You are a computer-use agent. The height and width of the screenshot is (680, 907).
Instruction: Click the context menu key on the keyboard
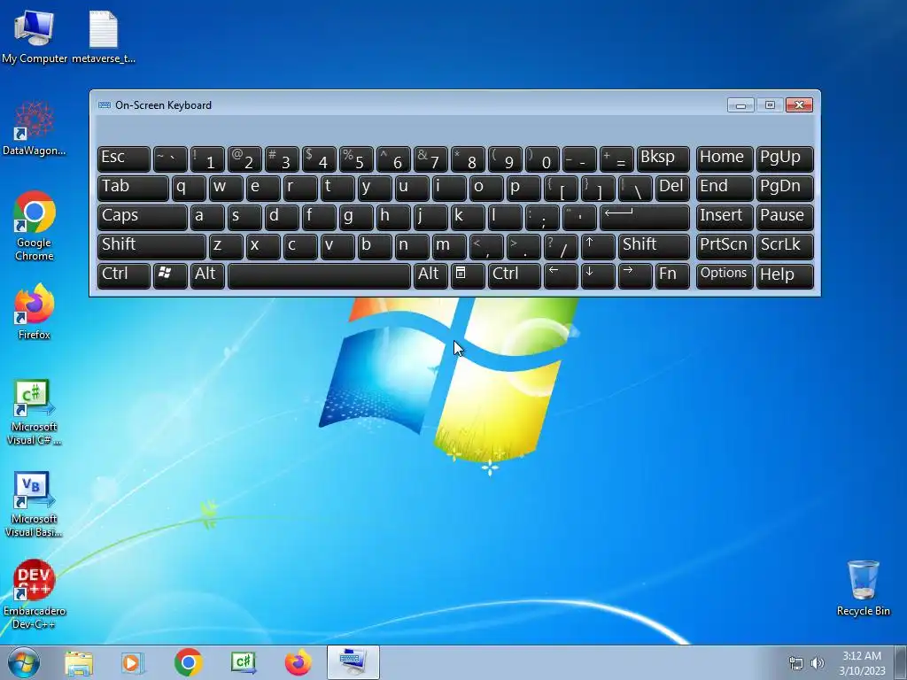point(468,275)
